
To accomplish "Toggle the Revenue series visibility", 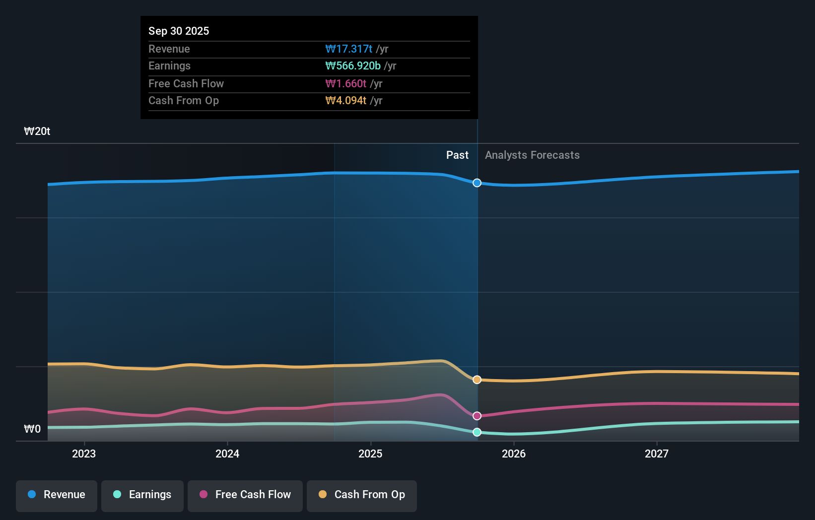I will (x=56, y=495).
